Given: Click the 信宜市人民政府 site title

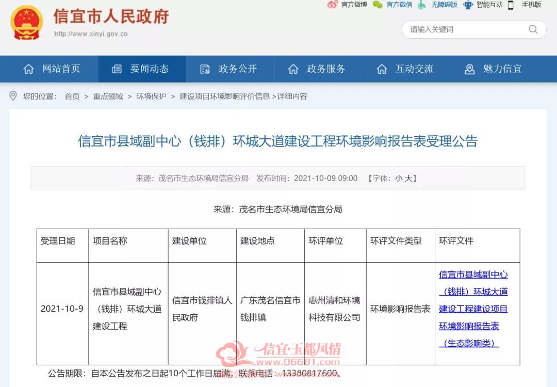Looking at the screenshot, I should pyautogui.click(x=111, y=17).
